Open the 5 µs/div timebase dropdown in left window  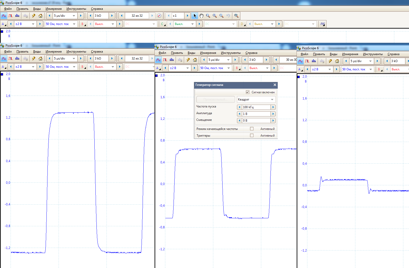(x=74, y=58)
